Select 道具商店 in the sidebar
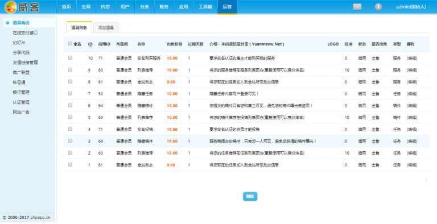437x224 pixels. click(21, 23)
